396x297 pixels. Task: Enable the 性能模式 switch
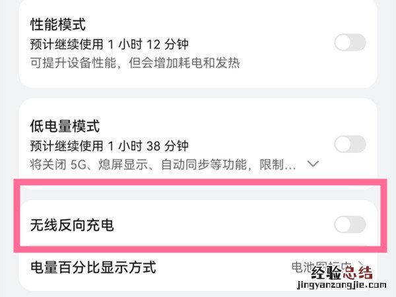click(350, 43)
